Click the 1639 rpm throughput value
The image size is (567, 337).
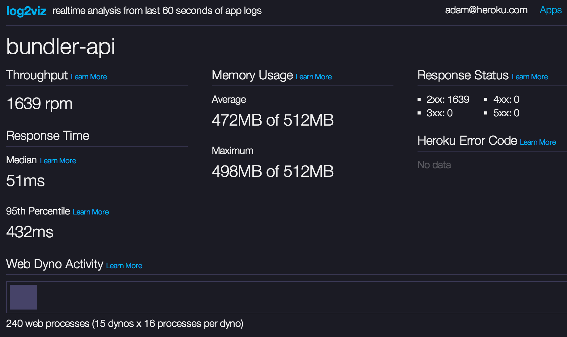[x=40, y=104]
